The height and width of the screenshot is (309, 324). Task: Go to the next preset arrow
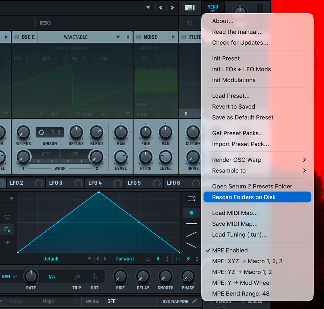[172, 8]
